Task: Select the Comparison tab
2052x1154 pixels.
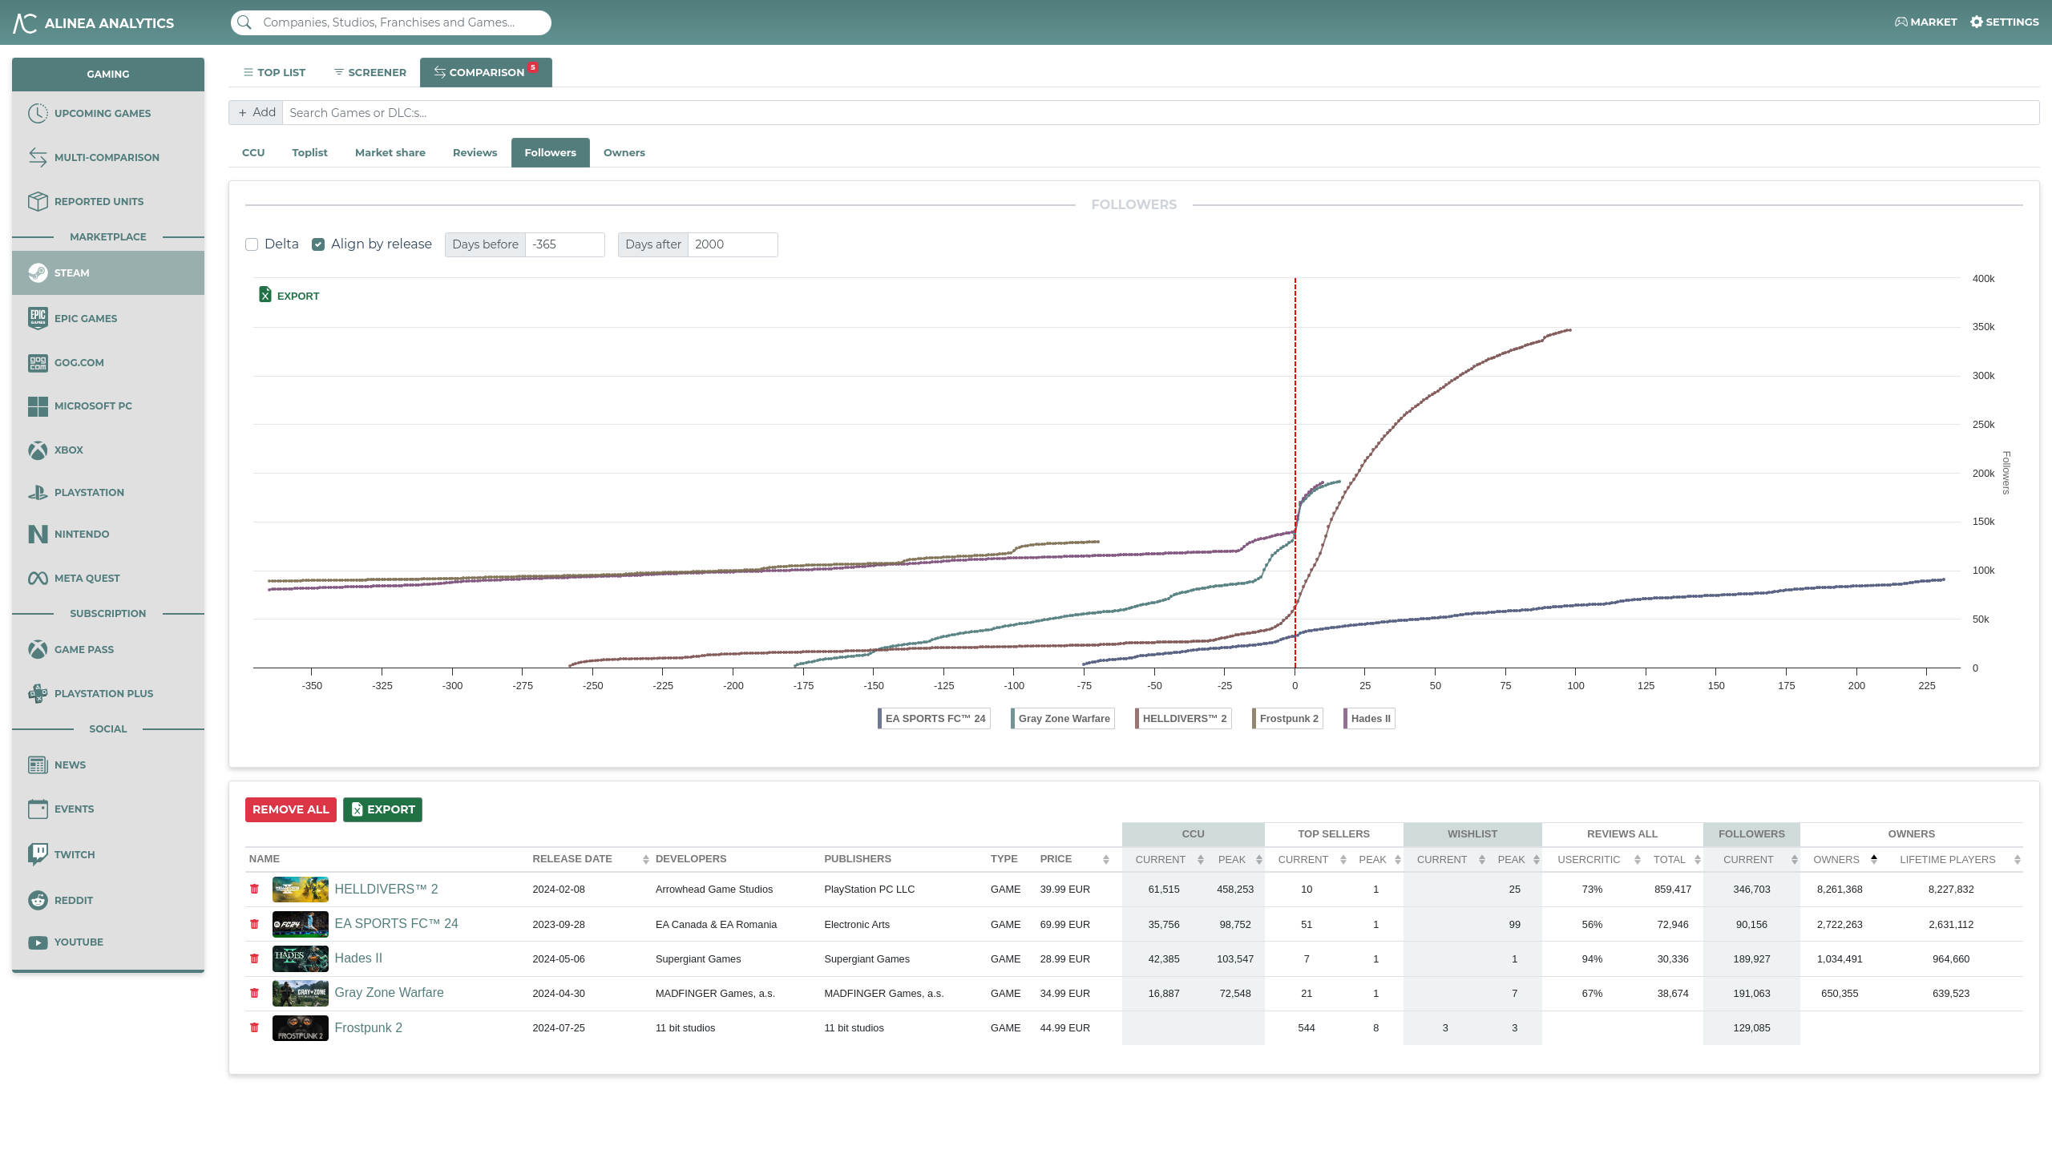Action: click(486, 72)
